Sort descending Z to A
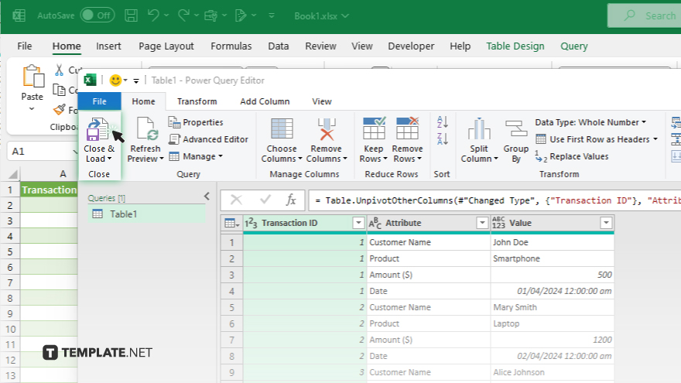The image size is (681, 383). click(442, 139)
